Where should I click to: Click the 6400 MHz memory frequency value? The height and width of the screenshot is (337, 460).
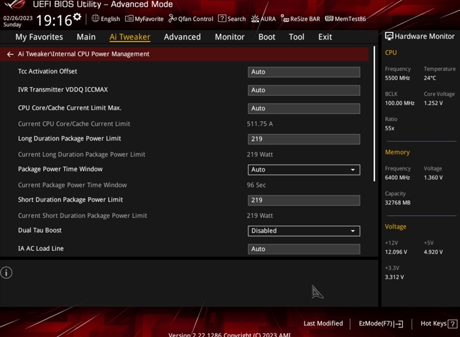[397, 178]
